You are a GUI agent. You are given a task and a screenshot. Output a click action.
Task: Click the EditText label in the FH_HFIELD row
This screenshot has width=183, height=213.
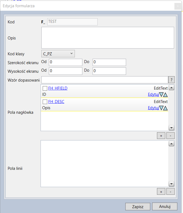[161, 88]
